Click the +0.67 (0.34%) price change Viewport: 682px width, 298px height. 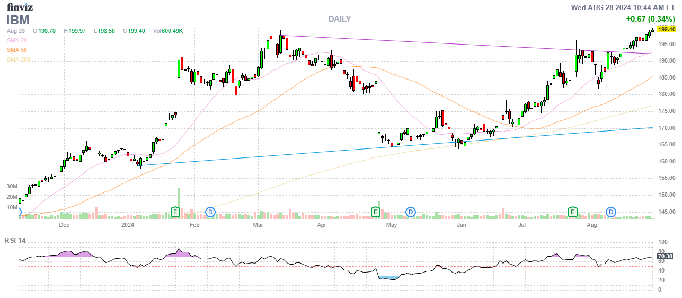[x=650, y=19]
